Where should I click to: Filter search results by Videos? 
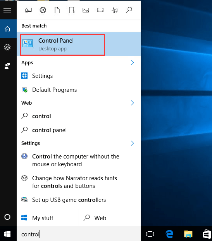click(x=100, y=10)
